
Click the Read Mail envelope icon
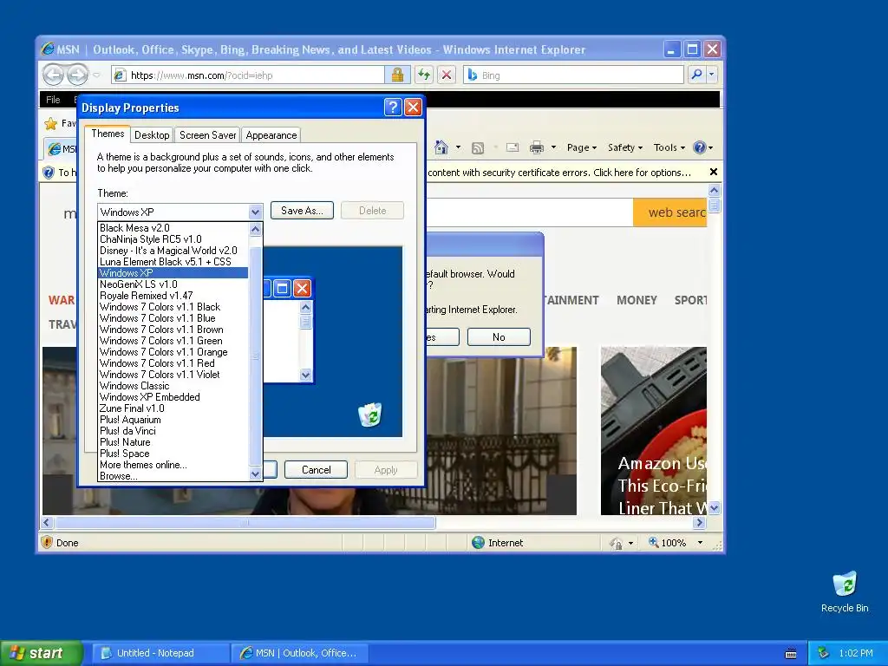click(x=513, y=147)
